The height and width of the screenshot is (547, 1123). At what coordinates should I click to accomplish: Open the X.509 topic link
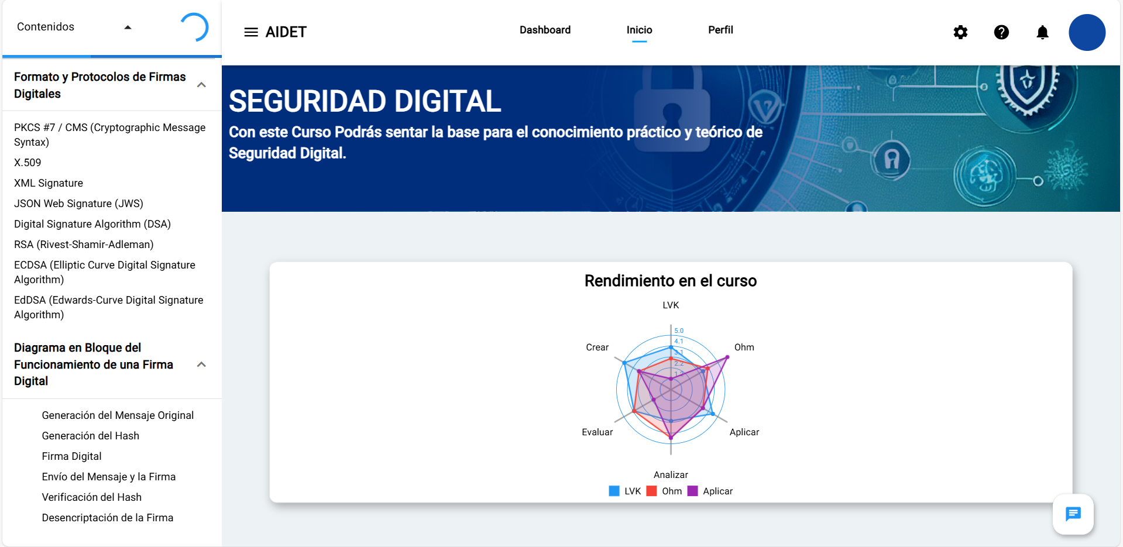tap(28, 163)
